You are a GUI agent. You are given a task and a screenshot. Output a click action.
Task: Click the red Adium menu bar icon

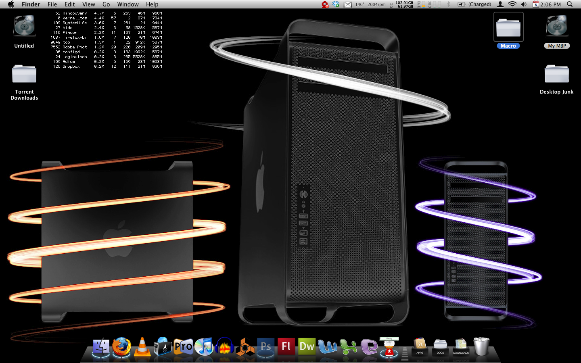(x=325, y=4)
